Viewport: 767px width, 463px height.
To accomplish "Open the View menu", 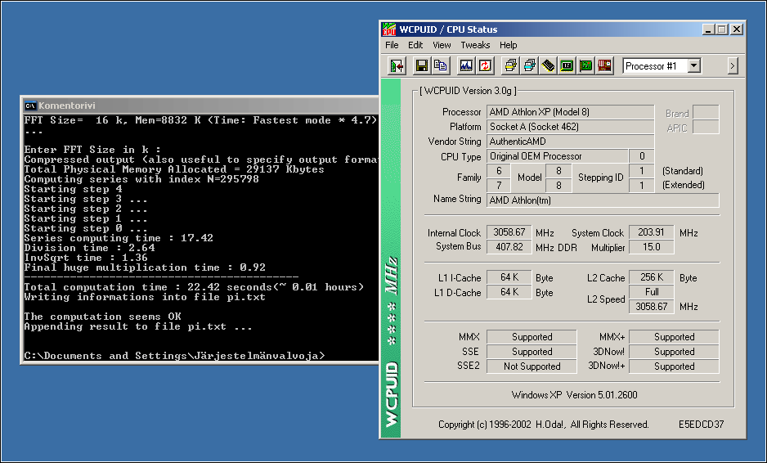I will pos(442,45).
